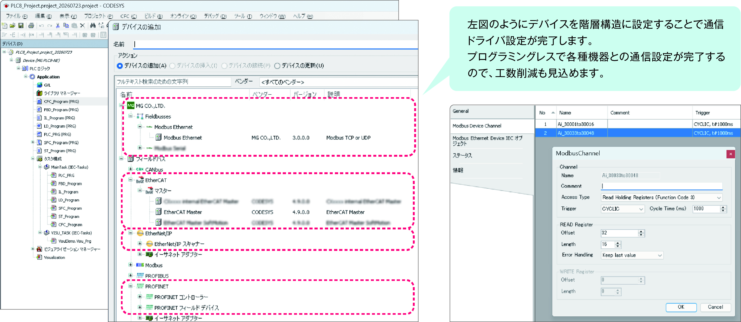
Task: Open the オンライン (O) menu
Action: (183, 16)
